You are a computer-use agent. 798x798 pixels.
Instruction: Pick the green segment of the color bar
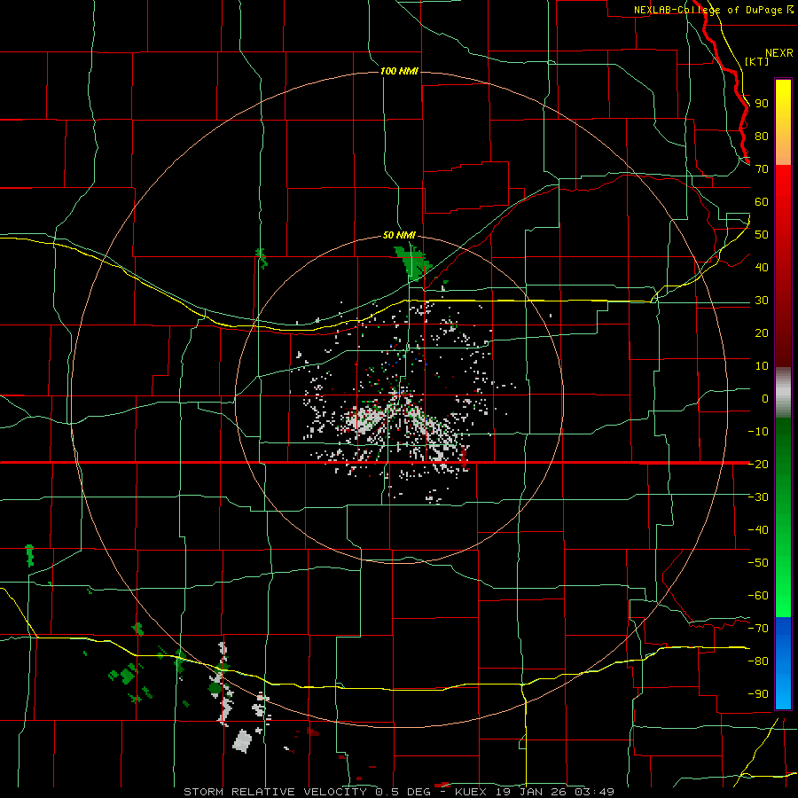pos(783,517)
